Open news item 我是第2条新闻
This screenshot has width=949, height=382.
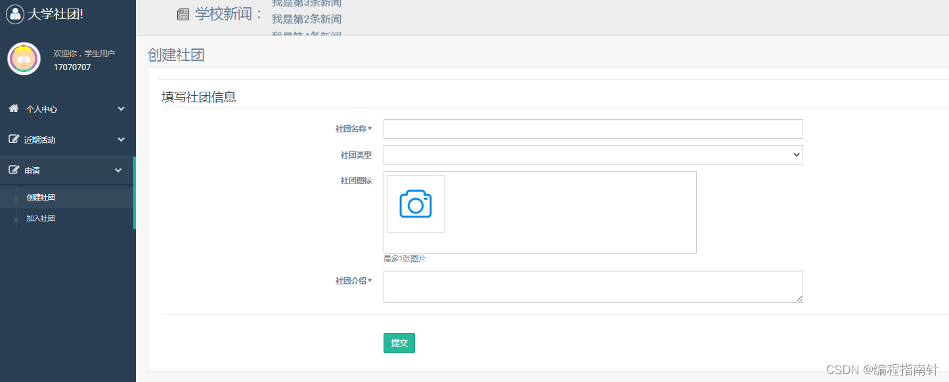307,19
